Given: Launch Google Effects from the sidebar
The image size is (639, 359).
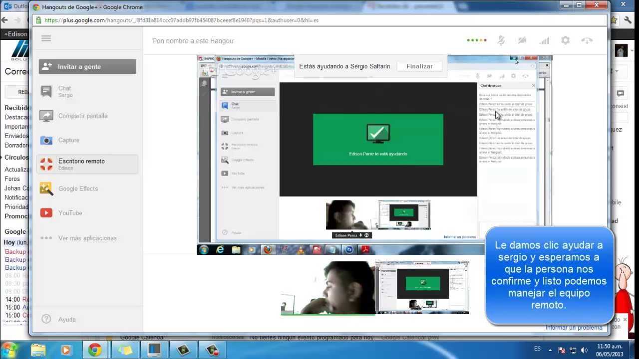Looking at the screenshot, I should coord(78,188).
